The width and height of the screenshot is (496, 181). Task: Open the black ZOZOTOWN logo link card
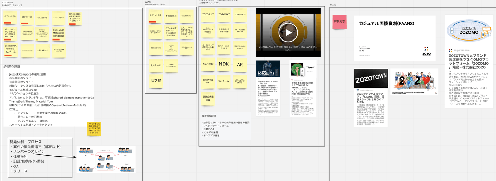(371, 78)
